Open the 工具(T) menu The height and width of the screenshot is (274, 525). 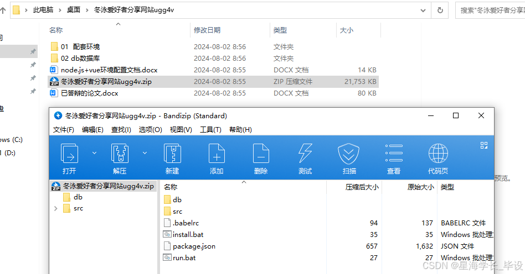210,130
